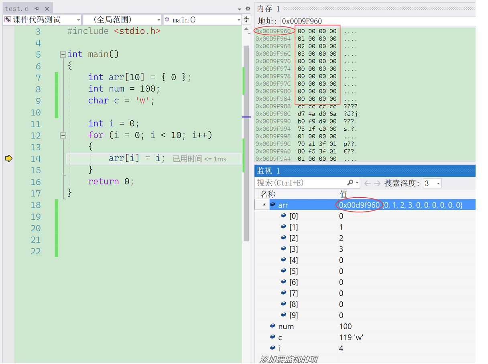Select the [8] array element row
This screenshot has width=488, height=364.
[x=365, y=304]
